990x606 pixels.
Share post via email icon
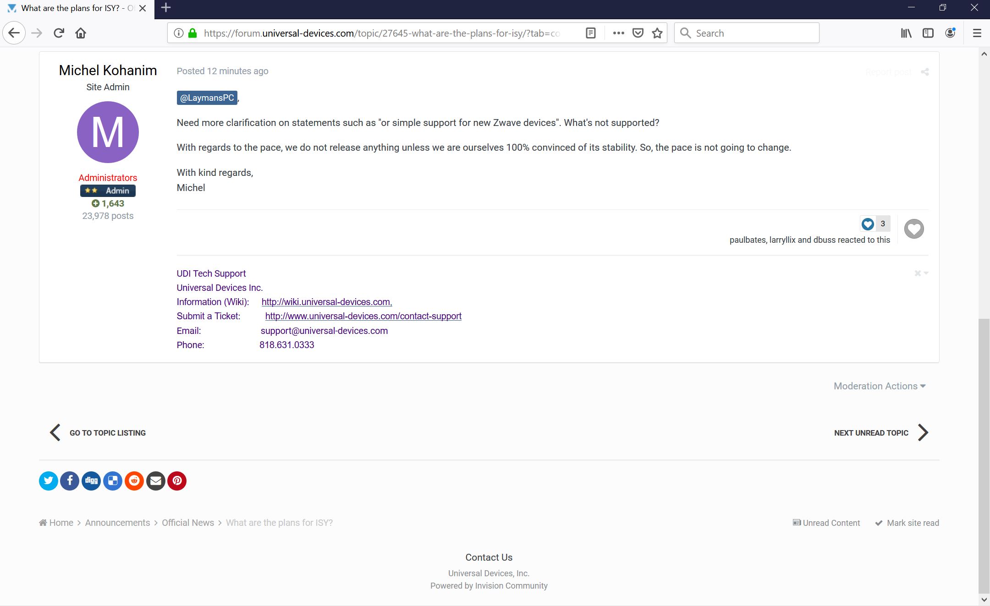click(156, 480)
